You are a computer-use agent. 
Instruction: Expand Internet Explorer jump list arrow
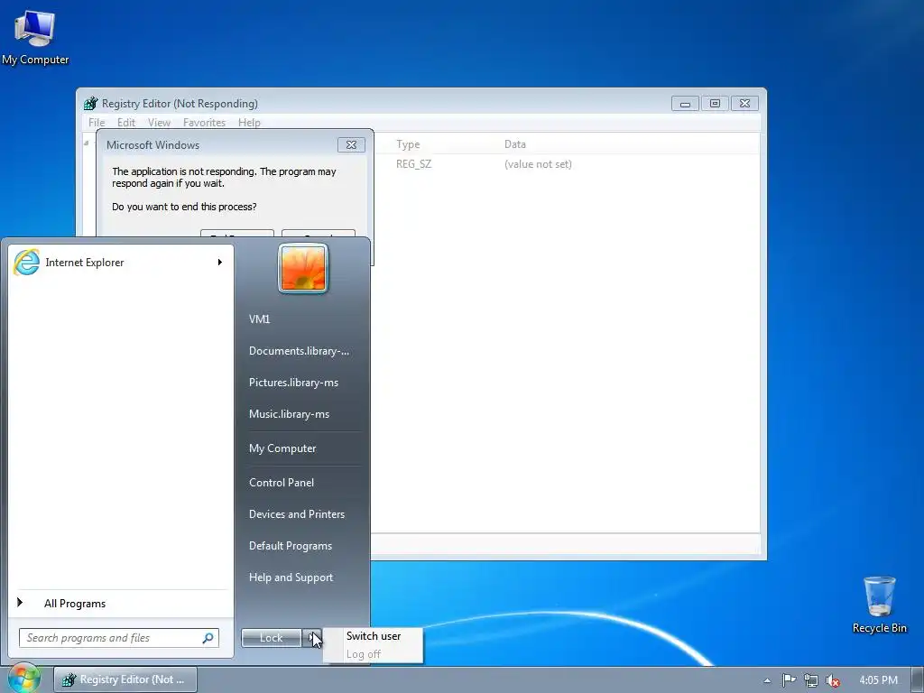[x=220, y=263]
